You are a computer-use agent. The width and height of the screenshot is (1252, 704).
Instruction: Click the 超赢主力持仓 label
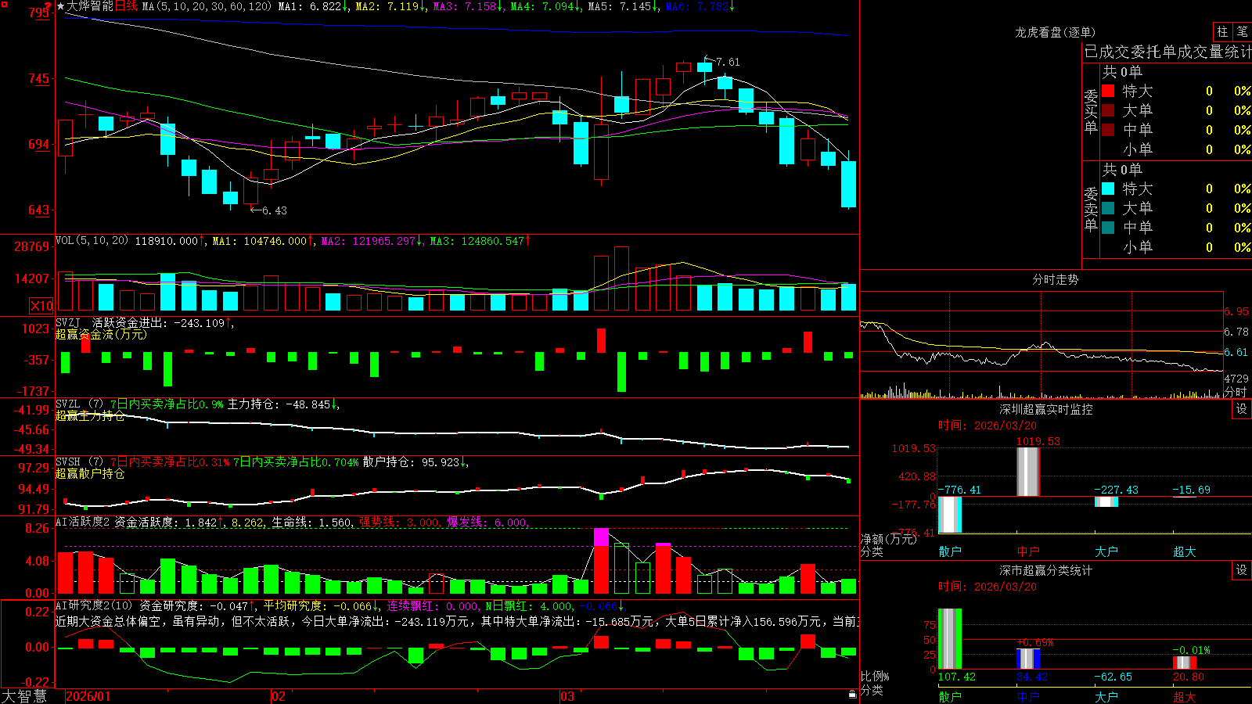(90, 415)
